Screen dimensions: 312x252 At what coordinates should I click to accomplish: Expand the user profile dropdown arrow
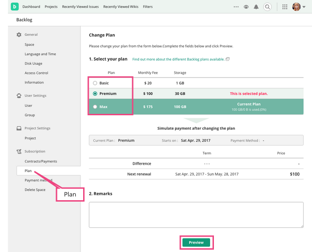(x=304, y=7)
